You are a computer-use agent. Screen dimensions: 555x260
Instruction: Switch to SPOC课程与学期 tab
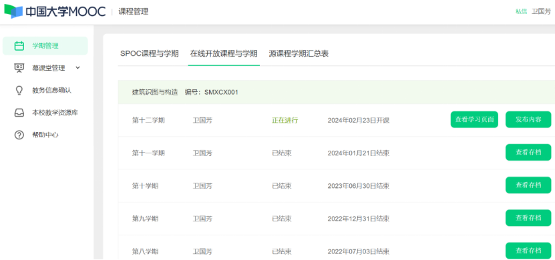(150, 54)
